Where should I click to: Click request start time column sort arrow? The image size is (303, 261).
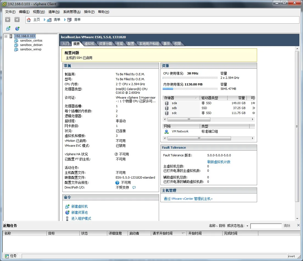click(x=184, y=233)
